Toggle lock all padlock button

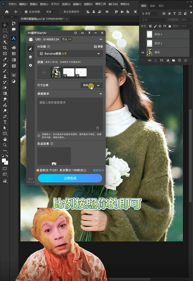tap(170, 26)
